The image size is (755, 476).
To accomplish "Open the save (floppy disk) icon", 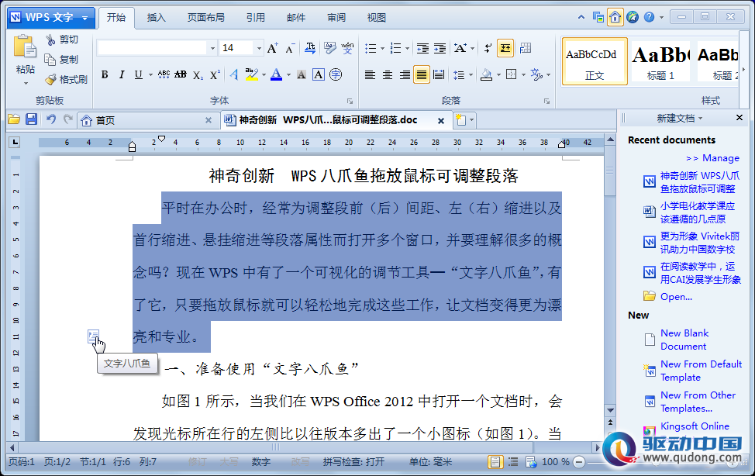I will (31, 119).
